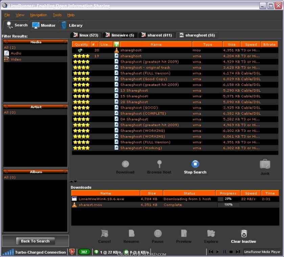
Task: Click the Back To Search button
Action: tap(35, 241)
